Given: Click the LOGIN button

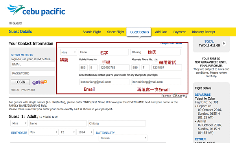Looking at the screenshot, I should (x=20, y=82).
